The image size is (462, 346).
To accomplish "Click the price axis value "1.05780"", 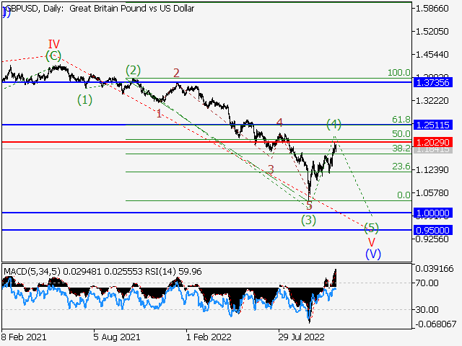I will 432,193.
